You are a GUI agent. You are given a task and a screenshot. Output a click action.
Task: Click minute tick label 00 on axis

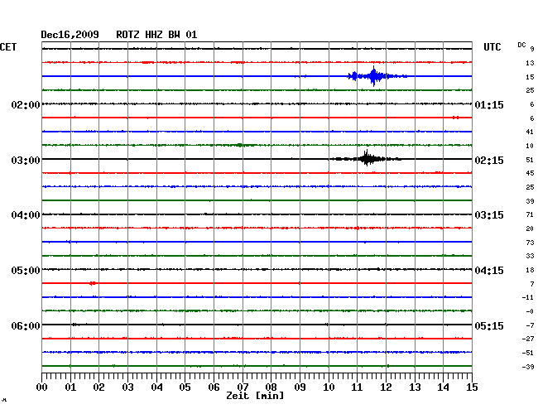(x=42, y=387)
